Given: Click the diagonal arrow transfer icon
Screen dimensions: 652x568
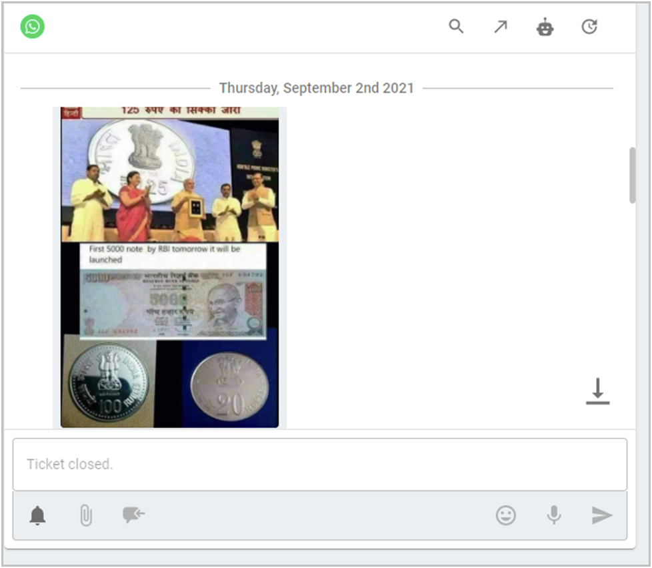Looking at the screenshot, I should coord(500,27).
